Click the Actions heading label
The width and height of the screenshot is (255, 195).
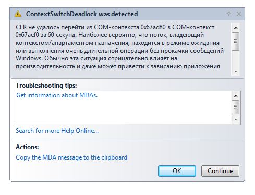click(27, 147)
